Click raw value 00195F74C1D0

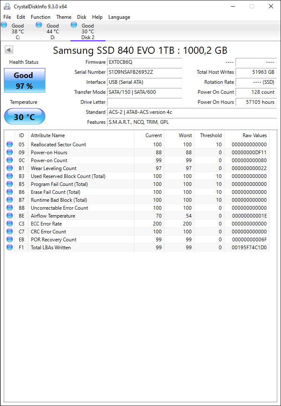pos(249,248)
